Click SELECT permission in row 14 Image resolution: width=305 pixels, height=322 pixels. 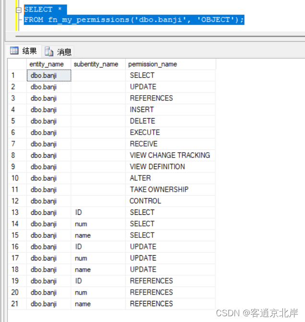coord(171,223)
